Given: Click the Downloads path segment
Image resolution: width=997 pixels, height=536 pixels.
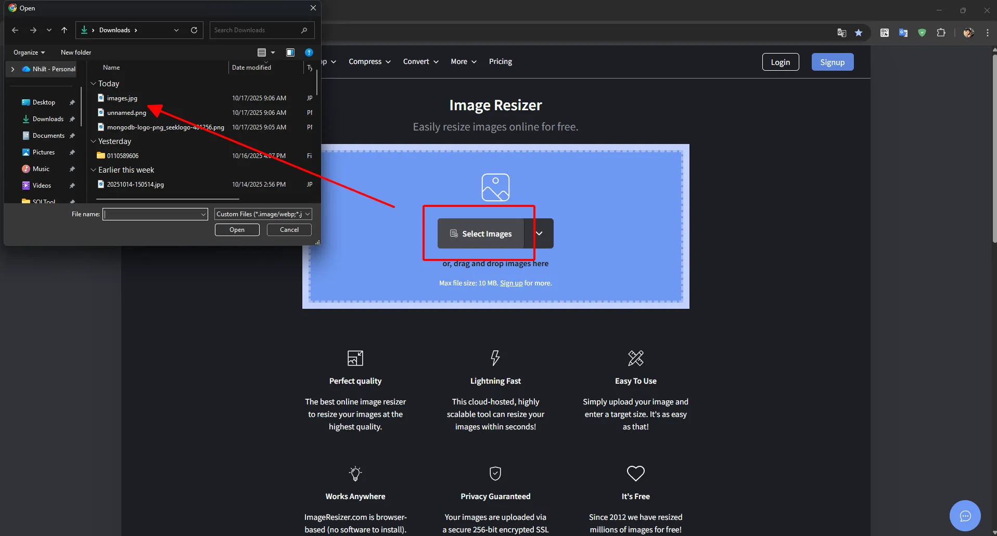Looking at the screenshot, I should (x=114, y=30).
